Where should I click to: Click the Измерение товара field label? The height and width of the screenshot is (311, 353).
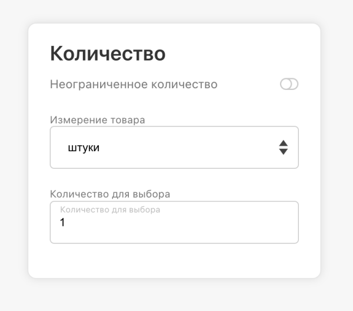point(98,120)
